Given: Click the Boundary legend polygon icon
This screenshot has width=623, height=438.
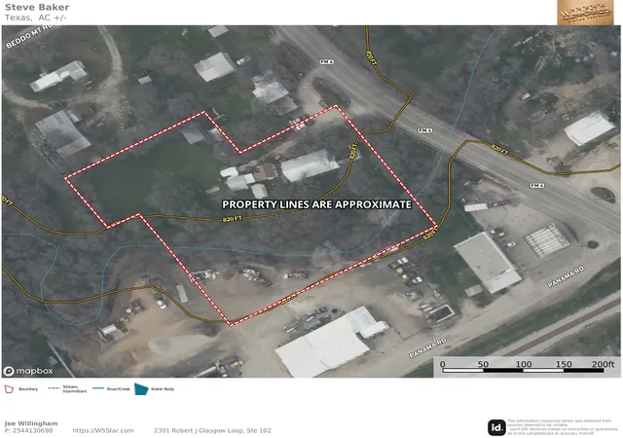Looking at the screenshot, I should point(9,389).
